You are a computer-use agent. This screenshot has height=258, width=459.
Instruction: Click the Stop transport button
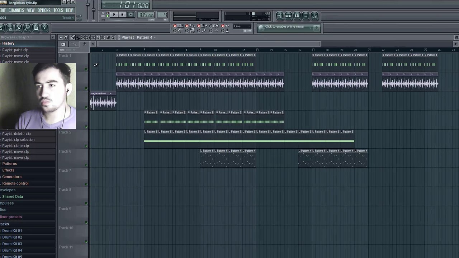click(122, 14)
